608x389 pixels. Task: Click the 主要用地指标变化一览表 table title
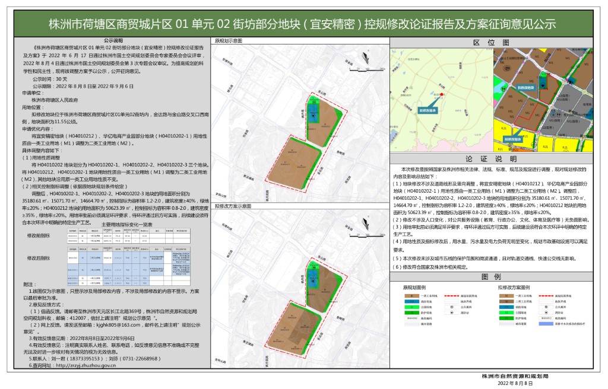119,225
